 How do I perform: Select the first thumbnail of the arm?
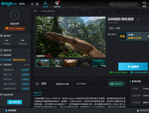tap(43, 63)
